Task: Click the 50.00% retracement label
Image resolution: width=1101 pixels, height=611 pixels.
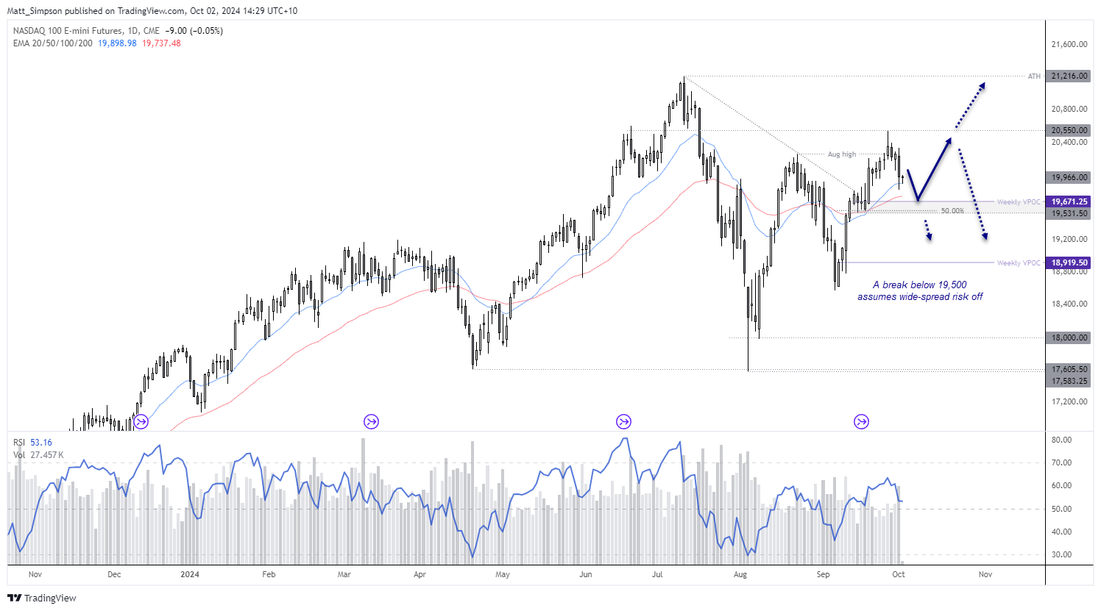Action: coord(952,211)
